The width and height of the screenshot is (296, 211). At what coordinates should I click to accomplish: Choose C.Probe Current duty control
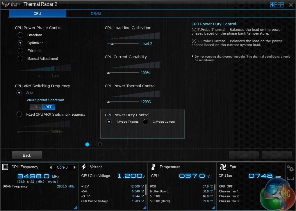coord(146,122)
